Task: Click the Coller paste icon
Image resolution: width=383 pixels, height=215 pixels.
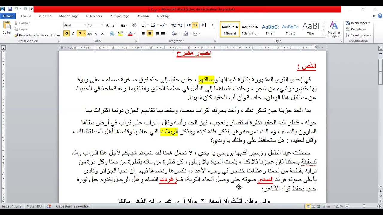Action: [7, 26]
